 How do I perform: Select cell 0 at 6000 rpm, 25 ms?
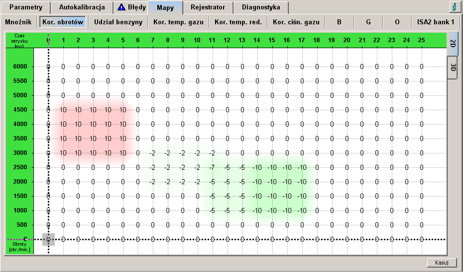[422, 67]
